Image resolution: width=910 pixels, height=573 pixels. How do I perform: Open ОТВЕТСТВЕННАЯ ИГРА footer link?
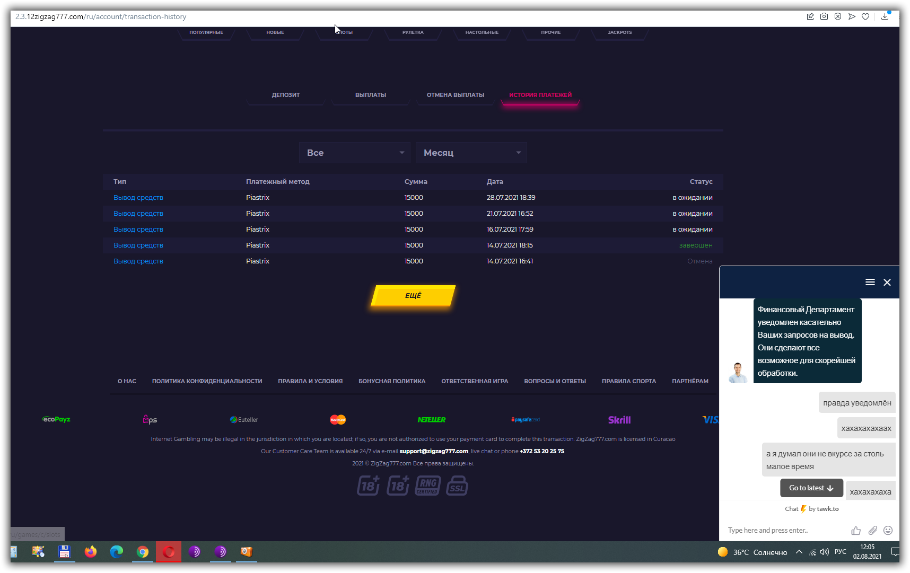point(475,381)
